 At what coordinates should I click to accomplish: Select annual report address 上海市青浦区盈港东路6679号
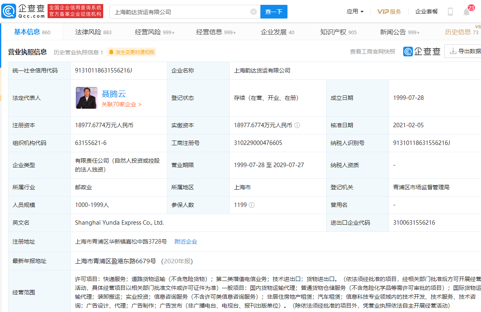coord(115,261)
